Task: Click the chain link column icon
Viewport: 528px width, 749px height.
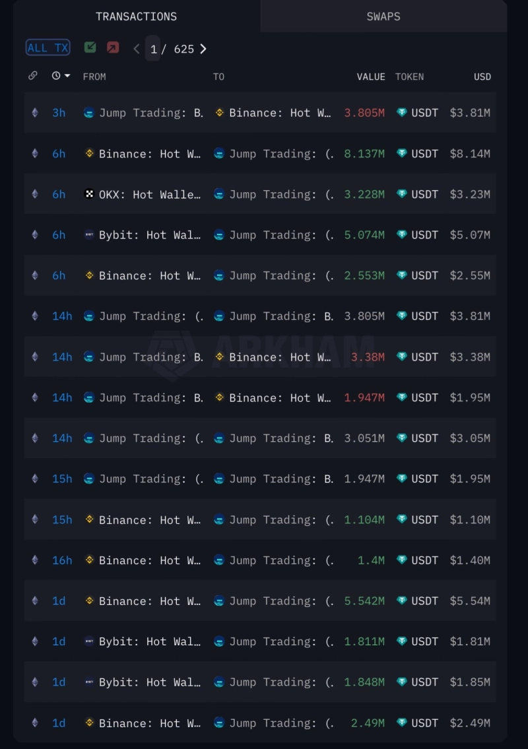Action: pyautogui.click(x=33, y=76)
